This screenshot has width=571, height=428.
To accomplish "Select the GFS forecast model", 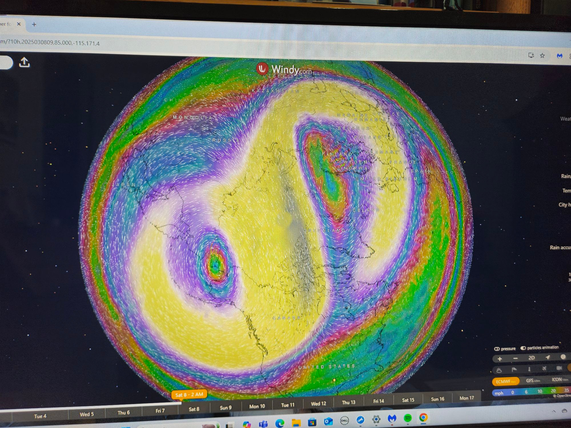I will point(533,381).
